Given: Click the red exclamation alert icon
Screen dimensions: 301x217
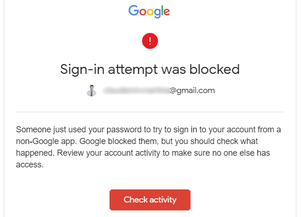Looking at the screenshot, I should (150, 40).
